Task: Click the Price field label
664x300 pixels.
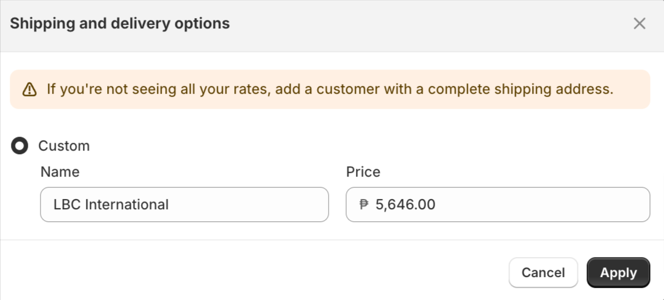Action: pos(363,172)
